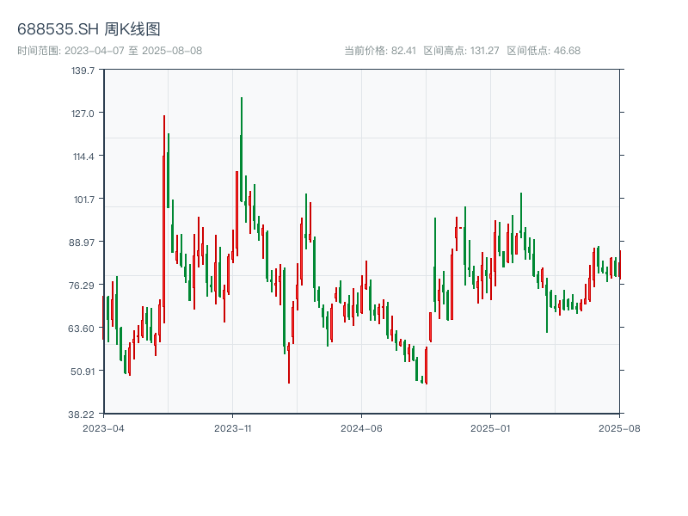Click the 63.60 y-axis price label

(83, 329)
